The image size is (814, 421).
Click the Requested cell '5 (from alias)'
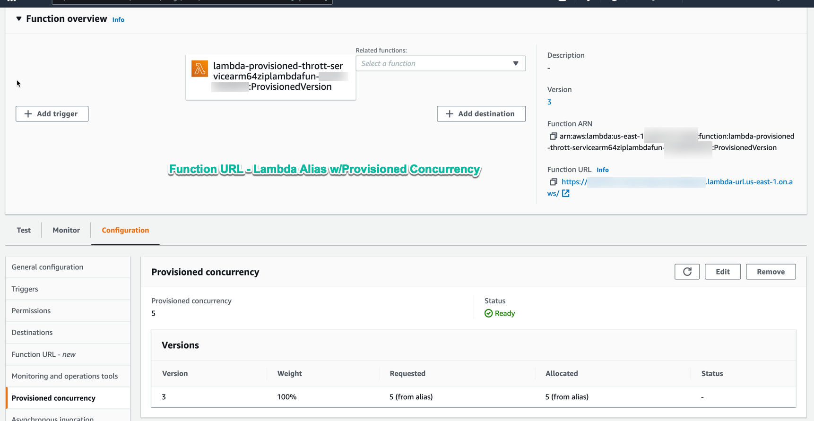(411, 397)
